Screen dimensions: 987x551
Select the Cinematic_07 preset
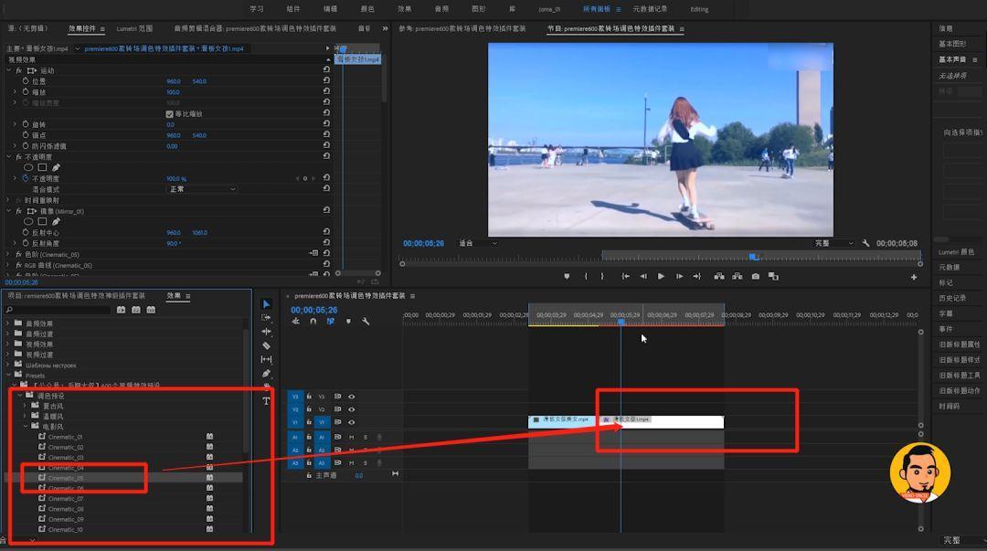coord(66,499)
